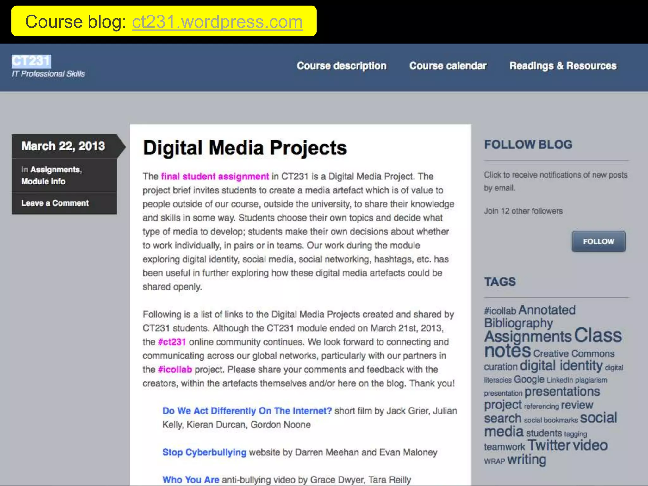Select the WRAP tag
The height and width of the screenshot is (486, 648).
tap(495, 461)
